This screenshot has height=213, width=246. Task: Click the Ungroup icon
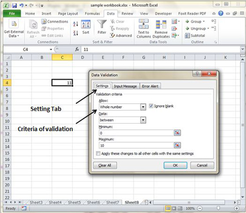(x=187, y=29)
